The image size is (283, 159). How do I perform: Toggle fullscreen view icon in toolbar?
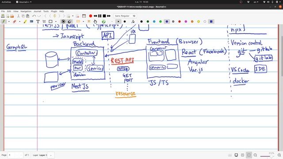(x=84, y=16)
